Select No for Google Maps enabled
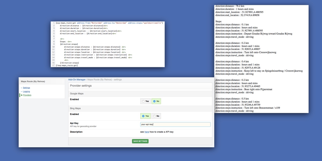The width and height of the screenshot is (322, 161). pyautogui.click(x=156, y=101)
